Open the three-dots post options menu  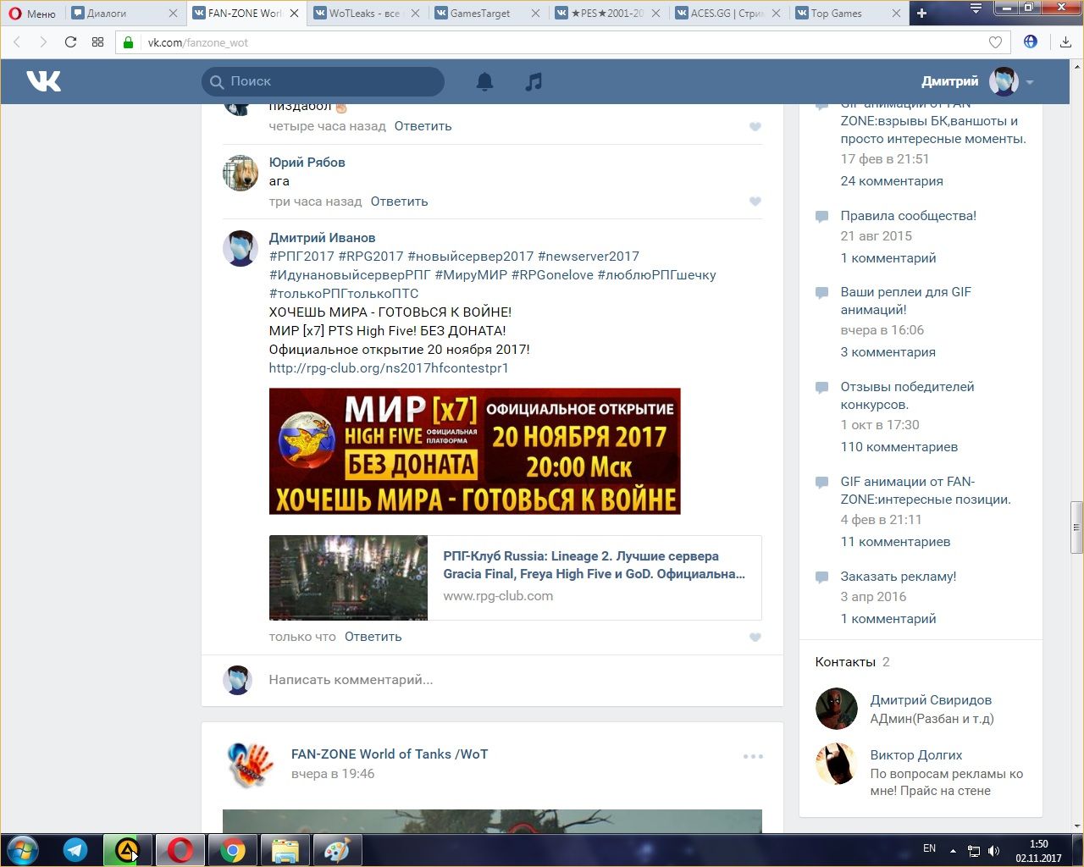tap(753, 756)
